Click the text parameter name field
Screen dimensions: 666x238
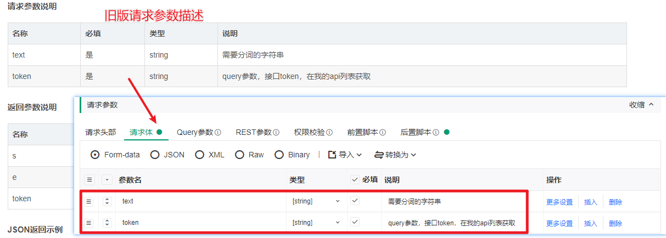click(x=200, y=201)
